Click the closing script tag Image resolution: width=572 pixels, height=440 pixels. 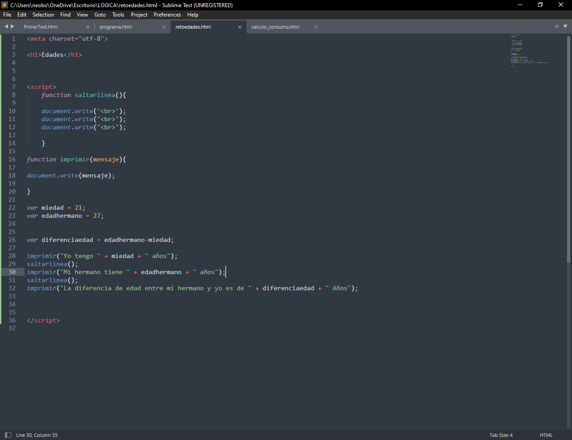point(43,320)
